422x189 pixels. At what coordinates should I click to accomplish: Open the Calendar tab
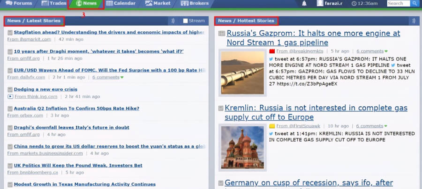(121, 3)
